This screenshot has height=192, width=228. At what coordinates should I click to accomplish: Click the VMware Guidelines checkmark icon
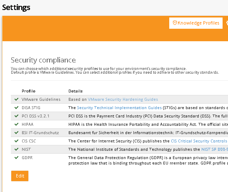16,99
